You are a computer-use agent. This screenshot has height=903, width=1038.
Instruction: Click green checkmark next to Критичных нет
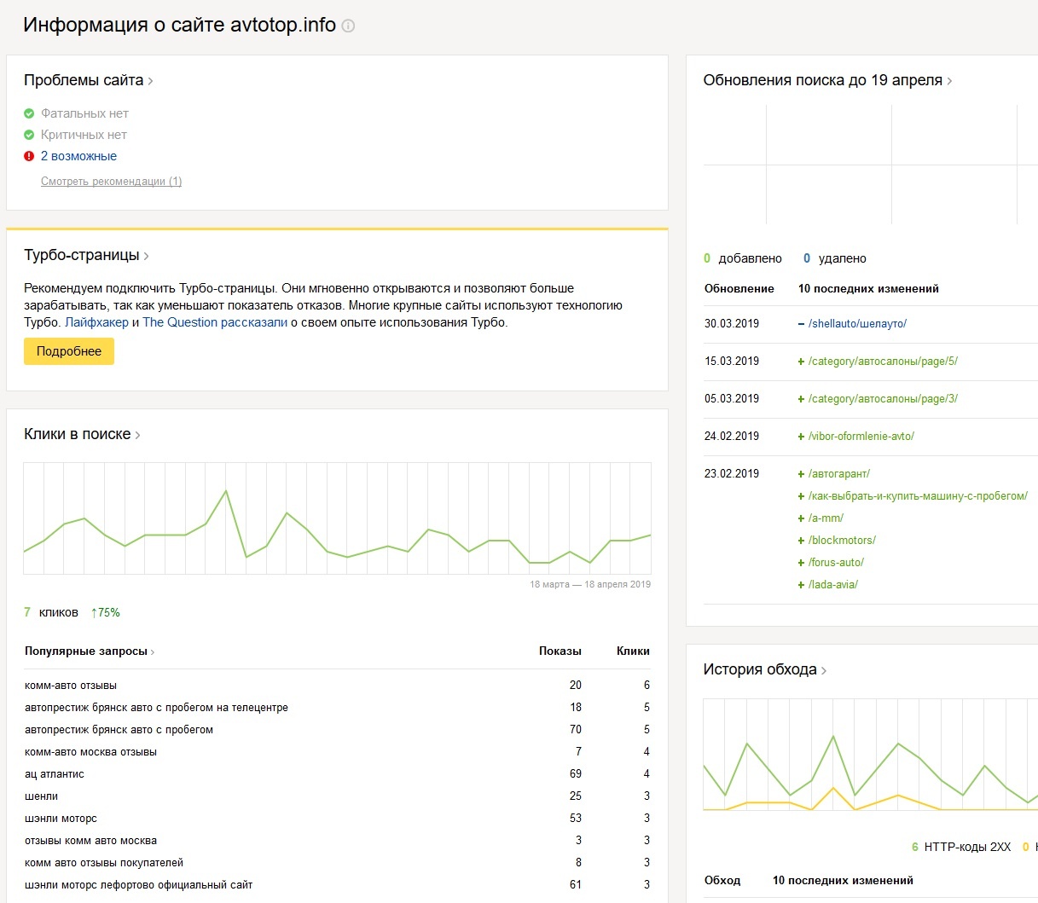pyautogui.click(x=29, y=135)
